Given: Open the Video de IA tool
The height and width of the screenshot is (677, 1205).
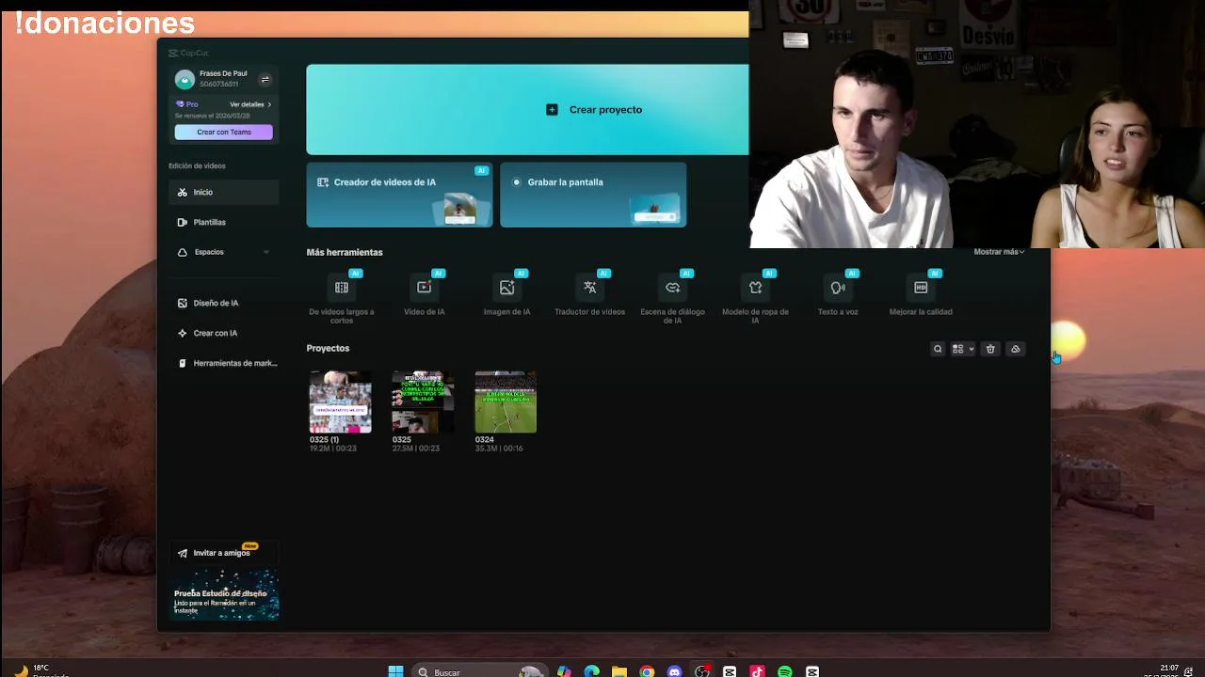Looking at the screenshot, I should [425, 294].
